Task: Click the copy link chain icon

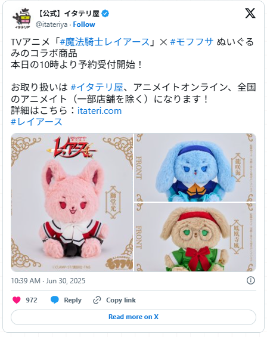Action: coord(97,300)
